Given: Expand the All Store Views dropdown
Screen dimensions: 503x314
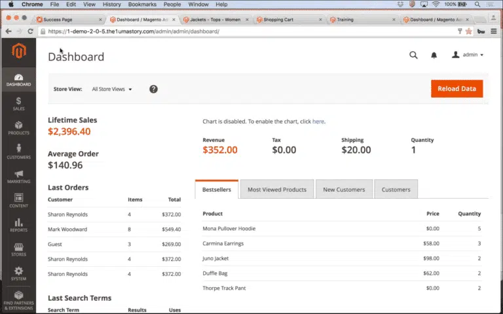Looking at the screenshot, I should [112, 89].
